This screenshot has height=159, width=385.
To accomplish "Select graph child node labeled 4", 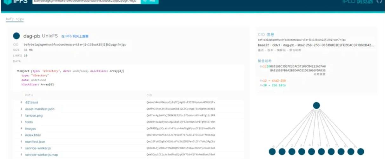I will 311,151.
